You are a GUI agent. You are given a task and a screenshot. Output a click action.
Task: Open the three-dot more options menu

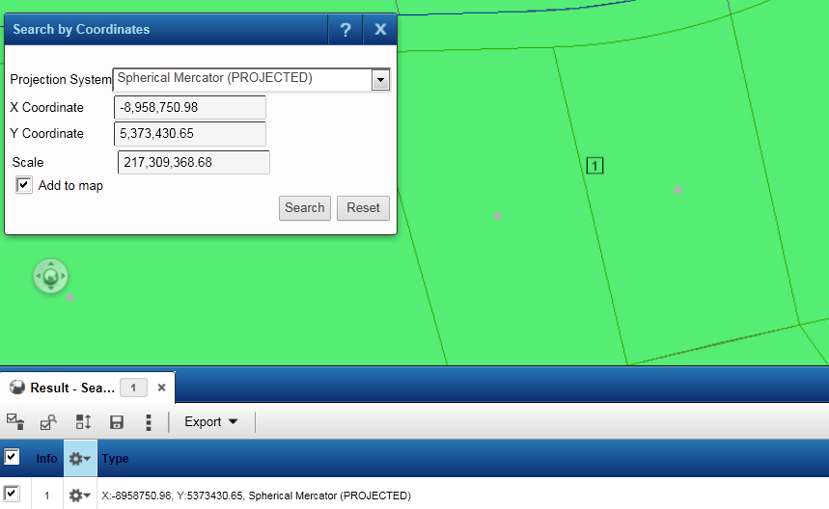point(148,422)
